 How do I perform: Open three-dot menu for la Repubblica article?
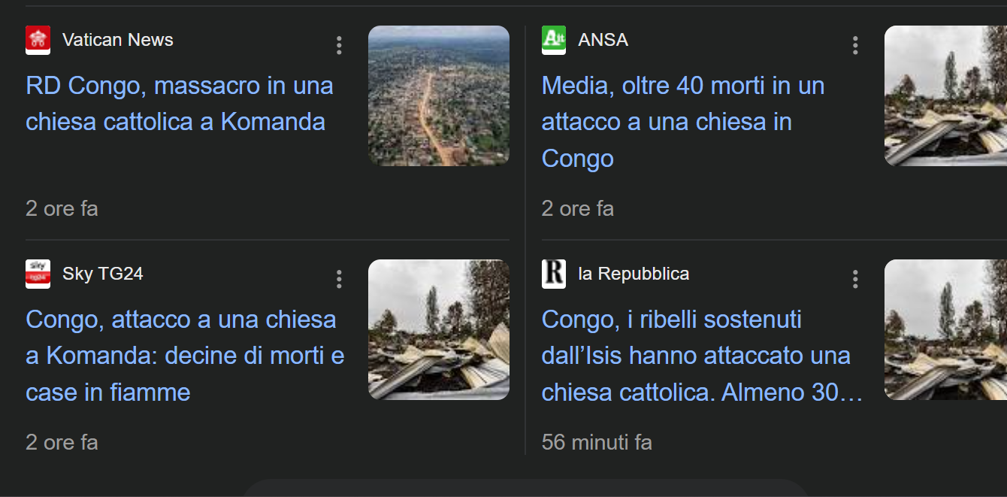click(855, 279)
